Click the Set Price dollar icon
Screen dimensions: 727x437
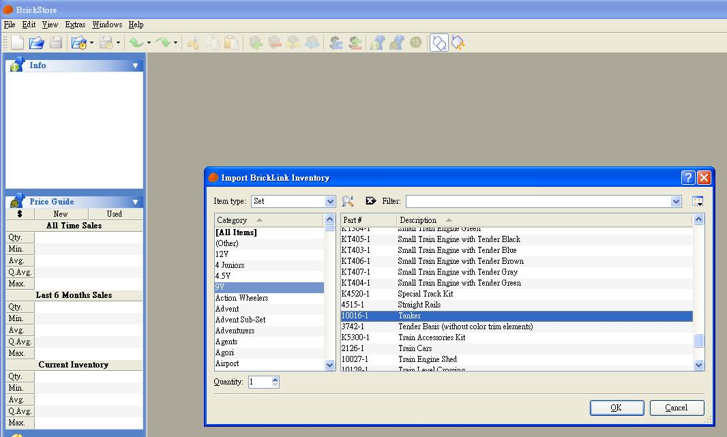336,43
